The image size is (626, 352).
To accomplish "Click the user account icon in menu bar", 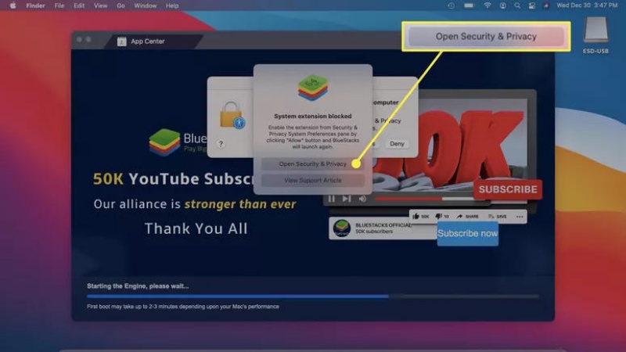I will (x=502, y=5).
